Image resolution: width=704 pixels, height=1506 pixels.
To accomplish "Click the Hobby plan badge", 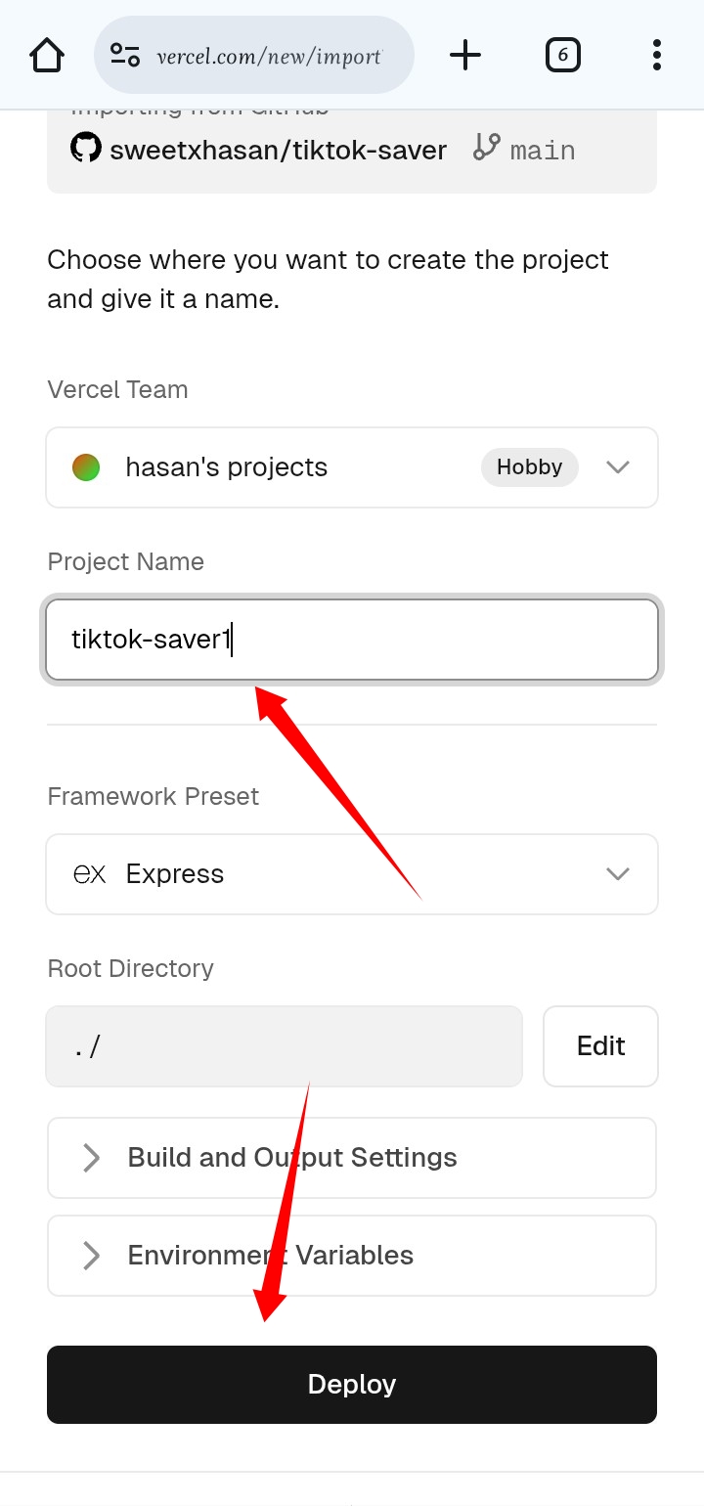I will click(529, 467).
